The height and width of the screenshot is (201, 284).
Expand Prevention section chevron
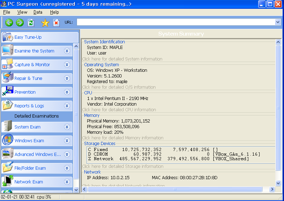point(67,92)
